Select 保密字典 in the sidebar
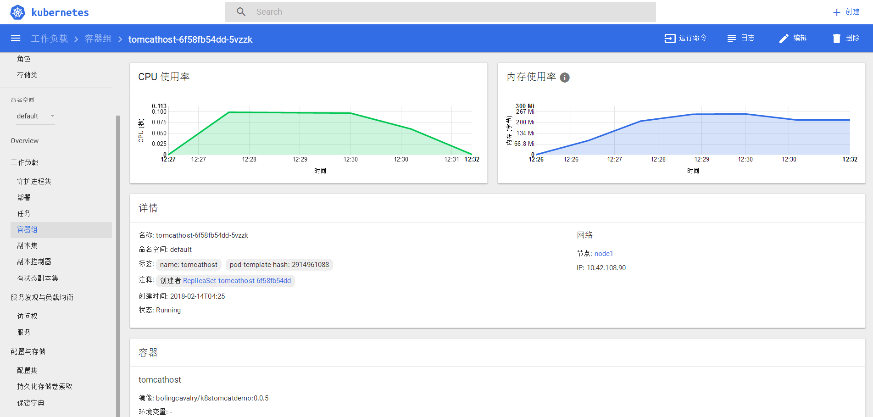This screenshot has width=873, height=417. [x=31, y=403]
